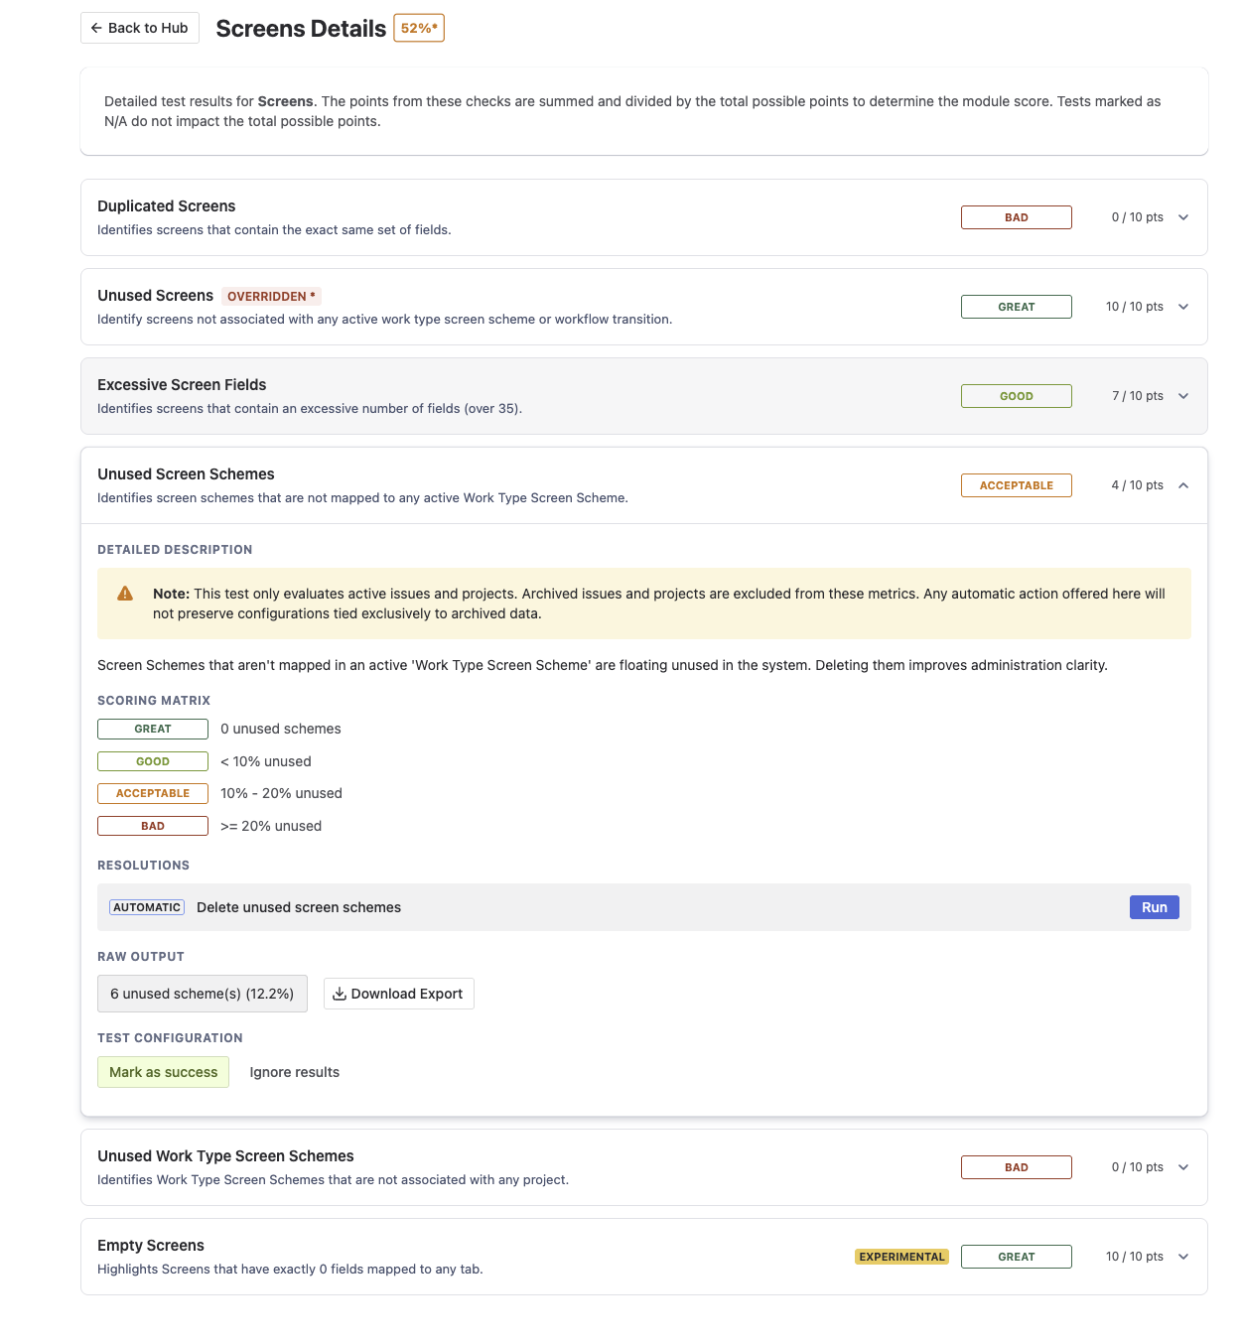Image resolution: width=1242 pixels, height=1343 pixels.
Task: Expand the Duplicated Screens section
Action: tap(1182, 216)
